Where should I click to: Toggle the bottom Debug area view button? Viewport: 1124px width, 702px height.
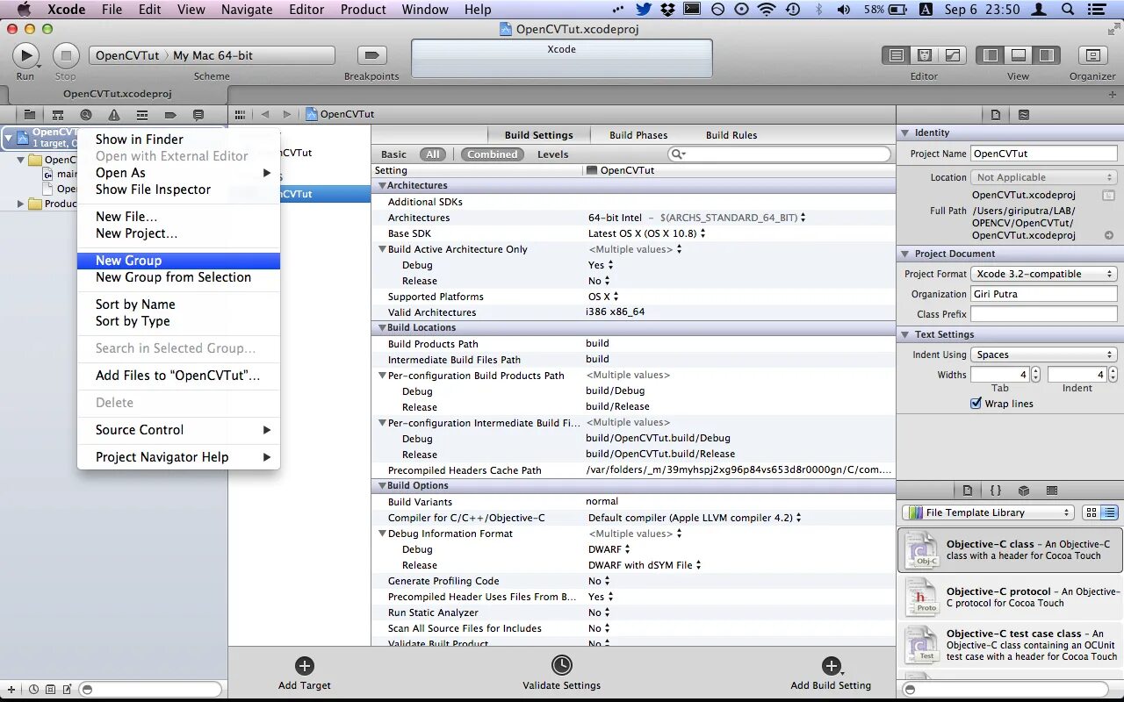coord(1019,55)
